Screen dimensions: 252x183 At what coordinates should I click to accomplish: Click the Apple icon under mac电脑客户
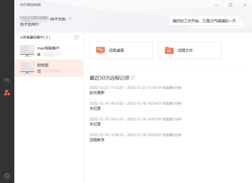point(39,54)
